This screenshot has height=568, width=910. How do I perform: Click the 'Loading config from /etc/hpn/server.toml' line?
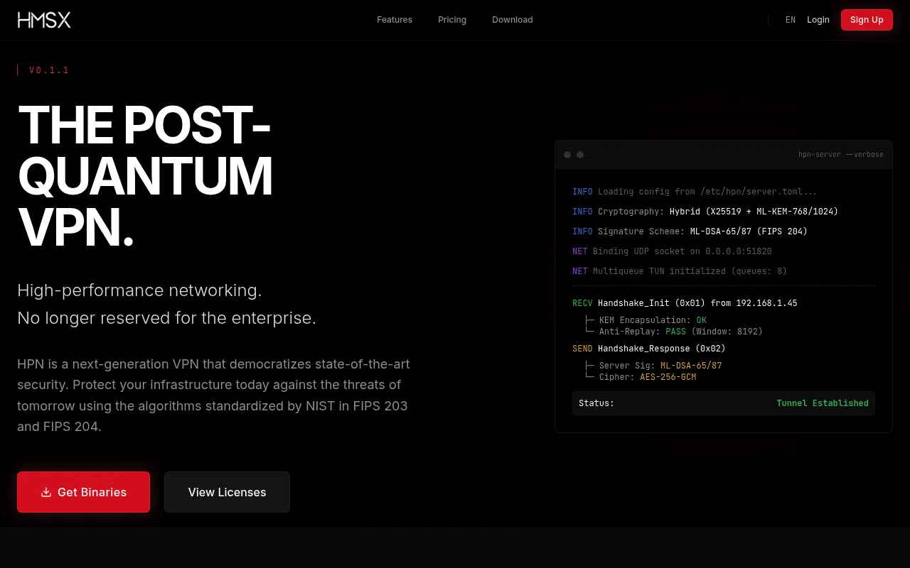(x=695, y=192)
